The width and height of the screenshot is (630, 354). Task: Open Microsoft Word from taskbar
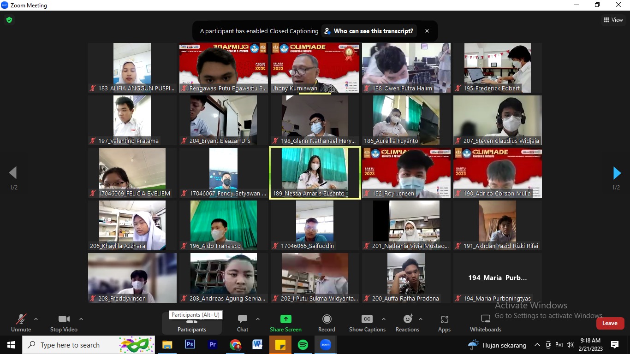click(x=257, y=345)
